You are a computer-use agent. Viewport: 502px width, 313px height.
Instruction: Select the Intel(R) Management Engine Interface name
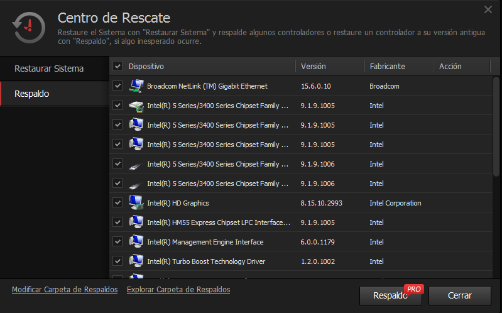pos(205,242)
